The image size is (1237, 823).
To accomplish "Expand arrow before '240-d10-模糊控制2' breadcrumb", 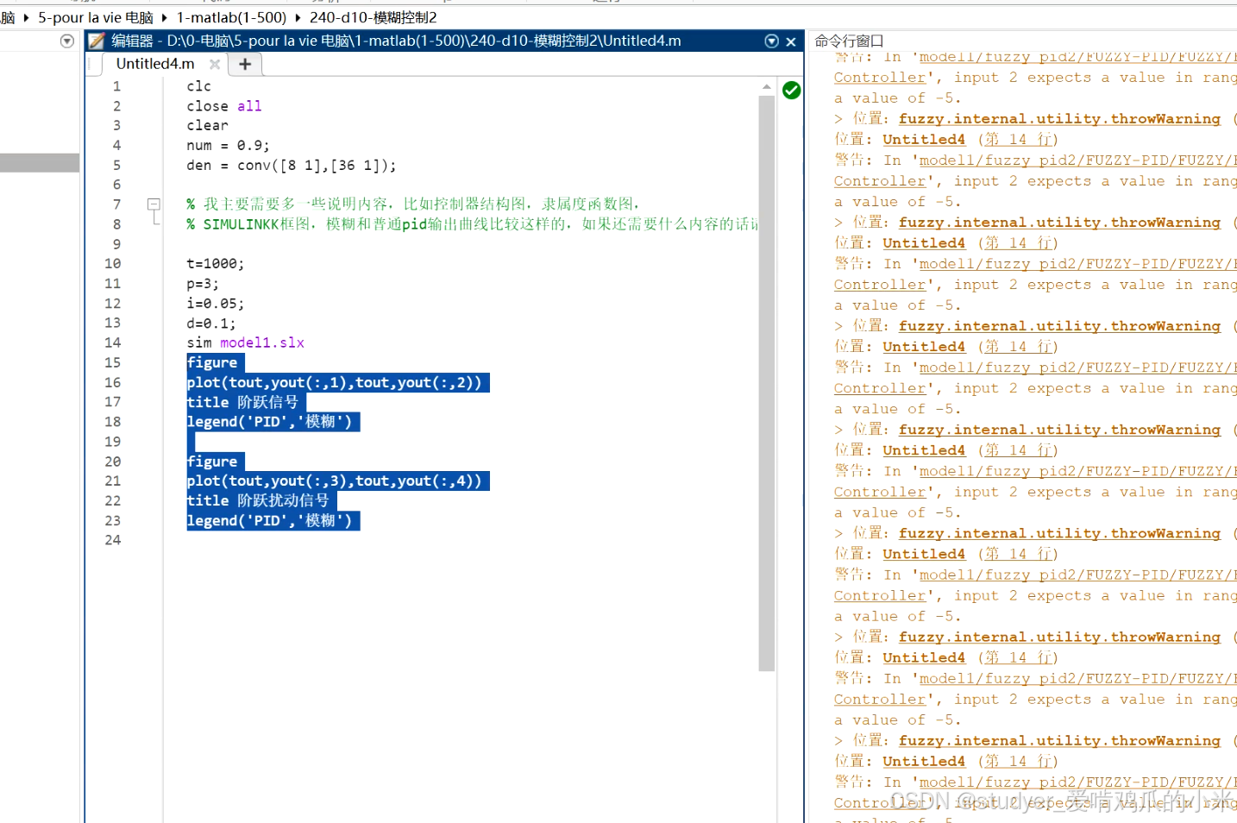I will [x=298, y=17].
